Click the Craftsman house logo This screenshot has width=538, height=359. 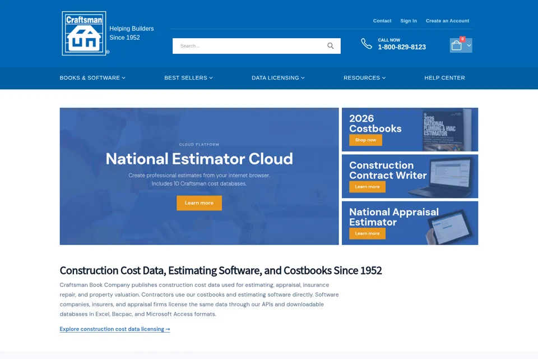coord(85,33)
